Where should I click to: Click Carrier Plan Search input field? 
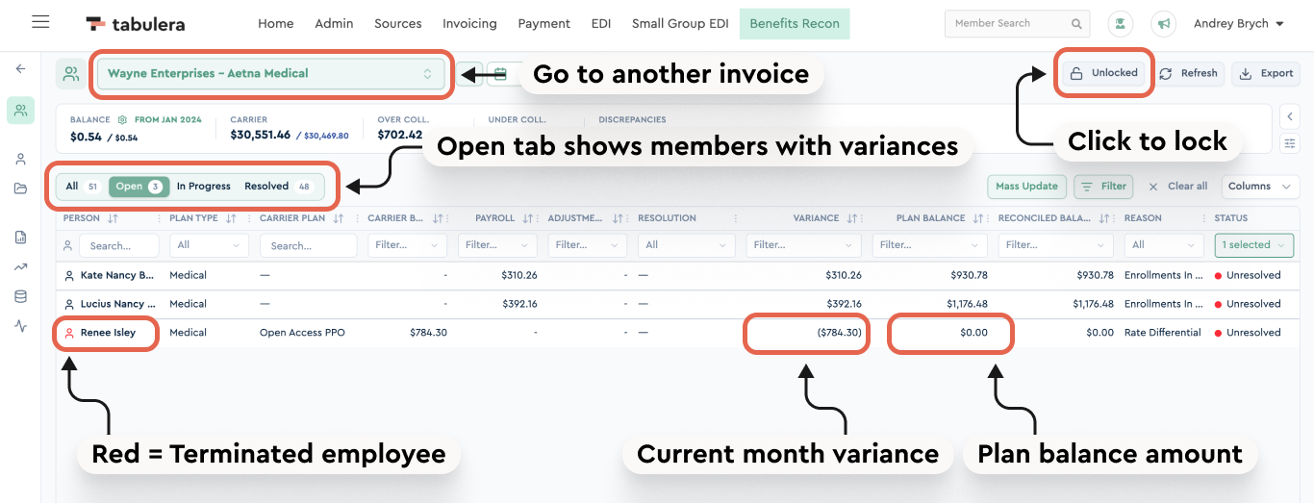pos(308,245)
